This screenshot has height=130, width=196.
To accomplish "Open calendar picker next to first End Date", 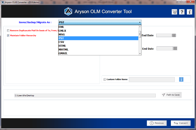I will (x=174, y=35).
